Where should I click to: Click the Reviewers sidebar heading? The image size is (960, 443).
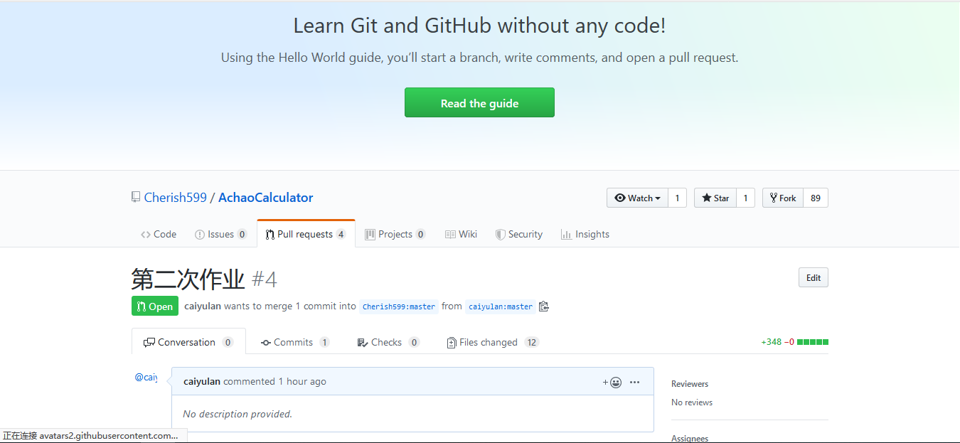click(x=690, y=384)
